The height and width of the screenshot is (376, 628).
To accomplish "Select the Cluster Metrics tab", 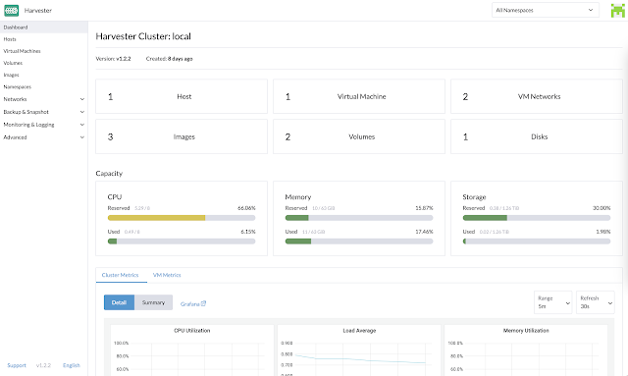I will (120, 275).
